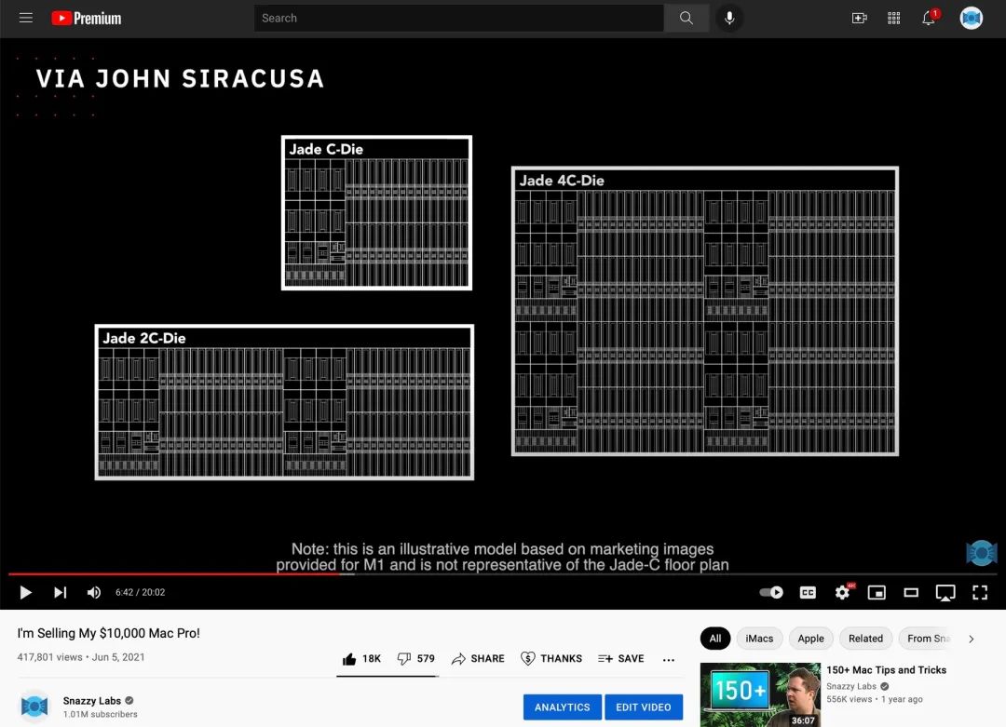Screen dimensions: 1006x727
Task: Cast video via AirPlay icon
Action: pos(945,592)
